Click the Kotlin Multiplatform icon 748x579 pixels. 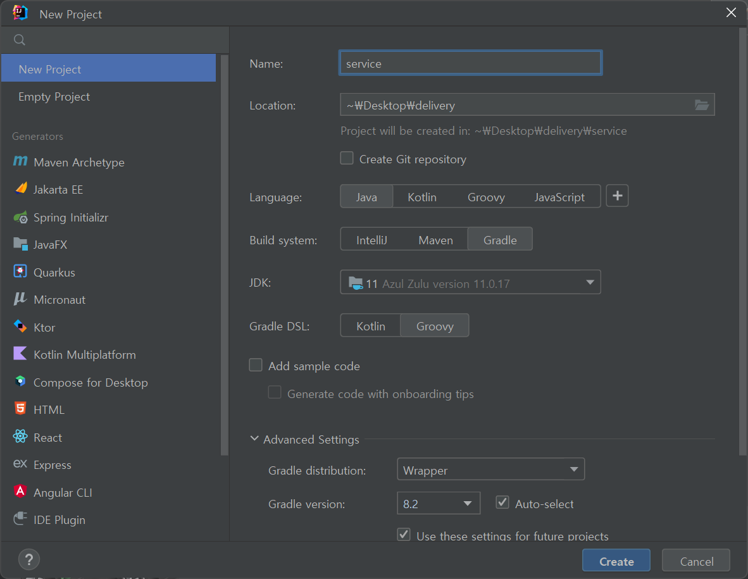pyautogui.click(x=20, y=353)
